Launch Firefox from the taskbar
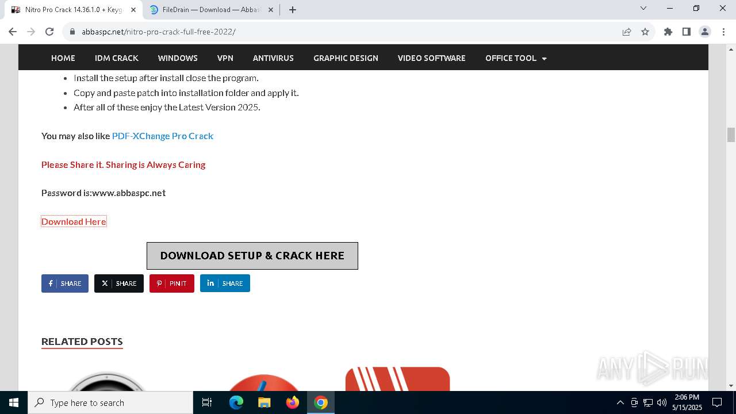The width and height of the screenshot is (736, 414). (x=293, y=402)
